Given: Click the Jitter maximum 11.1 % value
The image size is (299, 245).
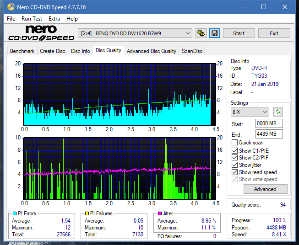Looking at the screenshot, I should pos(209,228).
